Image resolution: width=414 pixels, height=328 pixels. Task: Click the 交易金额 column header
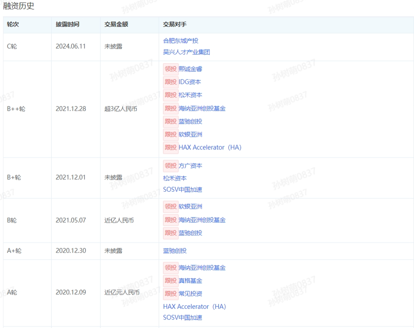(x=116, y=25)
